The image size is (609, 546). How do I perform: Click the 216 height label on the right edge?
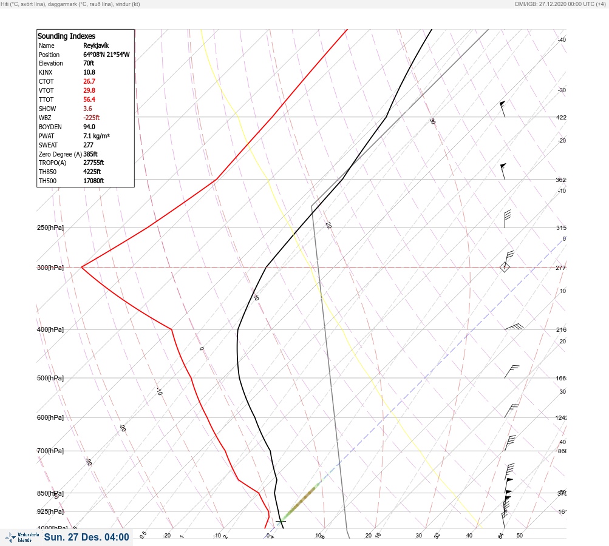[x=561, y=330]
